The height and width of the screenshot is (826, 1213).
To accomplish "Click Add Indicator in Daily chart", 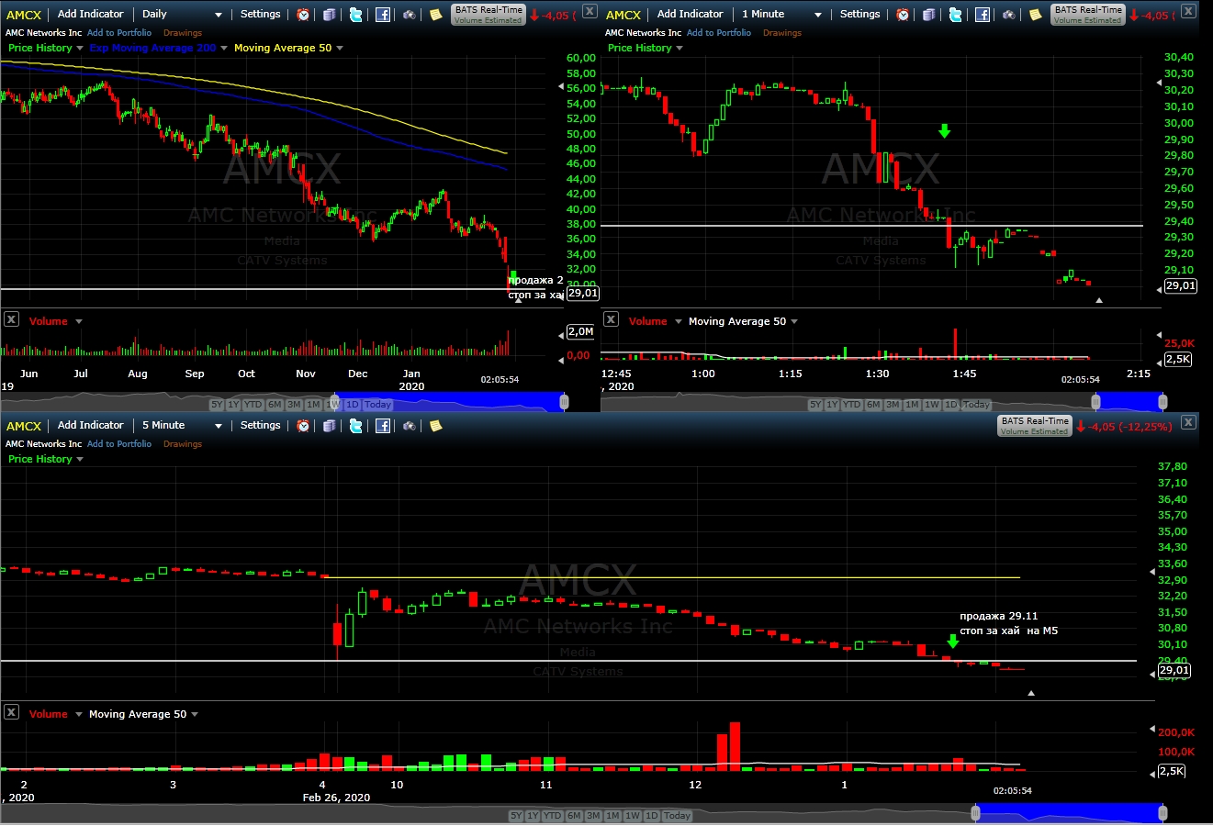I will pos(90,15).
